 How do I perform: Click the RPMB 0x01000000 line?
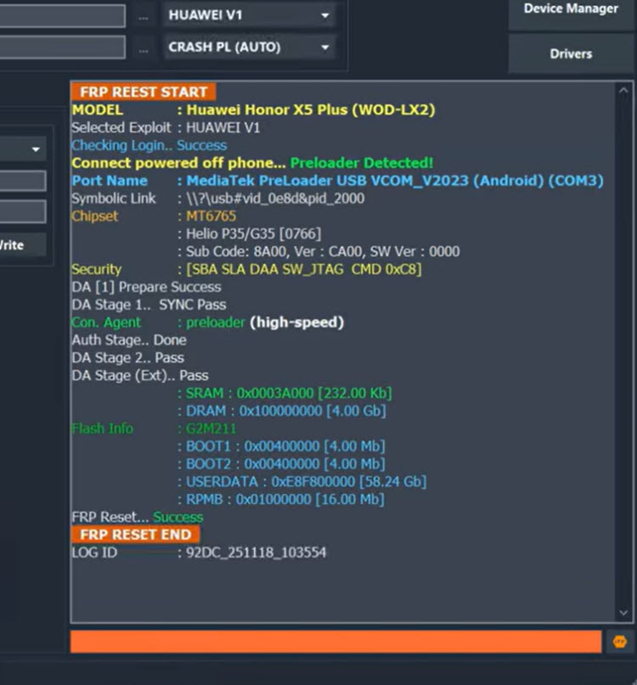[280, 499]
